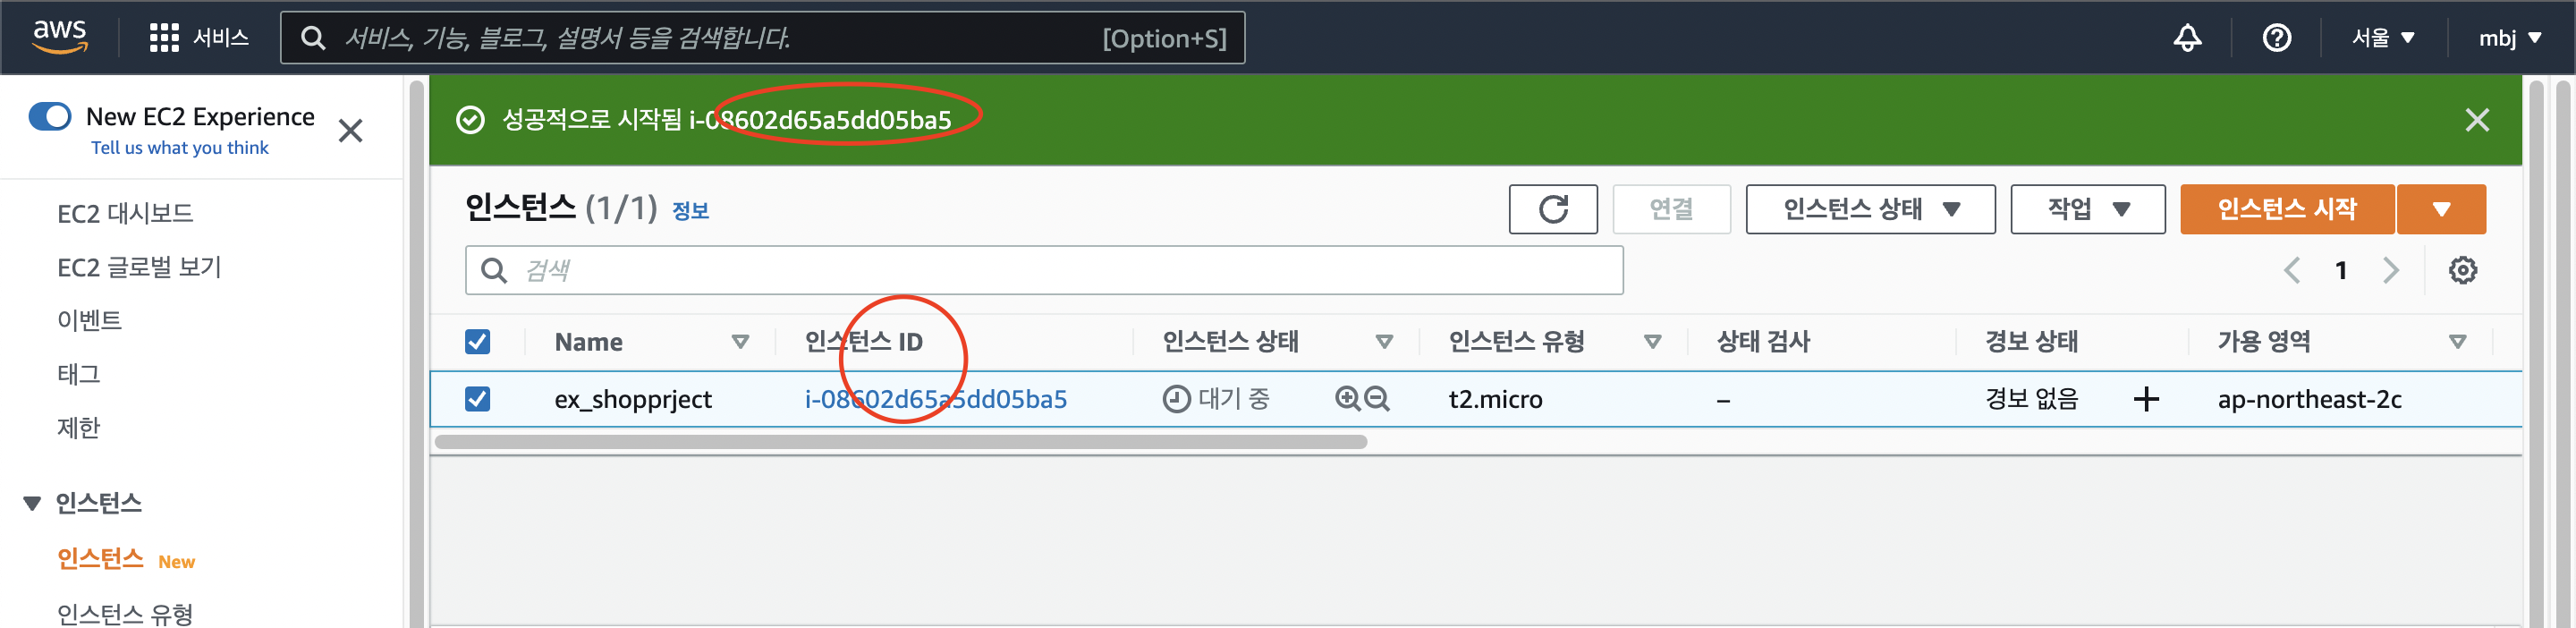Screen dimensions: 2576x628
Task: Click the plus icon next to 경보 없음
Action: (2146, 399)
